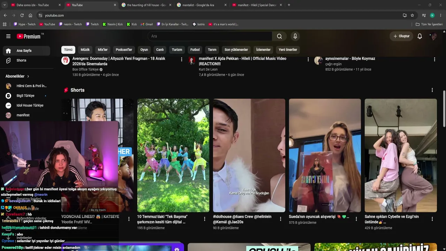Open options for Sueda'nın oyuncak alışverişi short
446x251 pixels.
tap(356, 219)
